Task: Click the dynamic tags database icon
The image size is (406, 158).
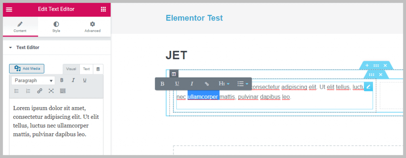Action: tap(98, 69)
